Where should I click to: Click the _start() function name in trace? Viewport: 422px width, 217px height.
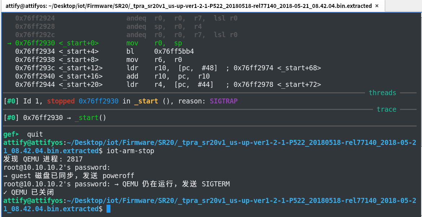pos(90,118)
